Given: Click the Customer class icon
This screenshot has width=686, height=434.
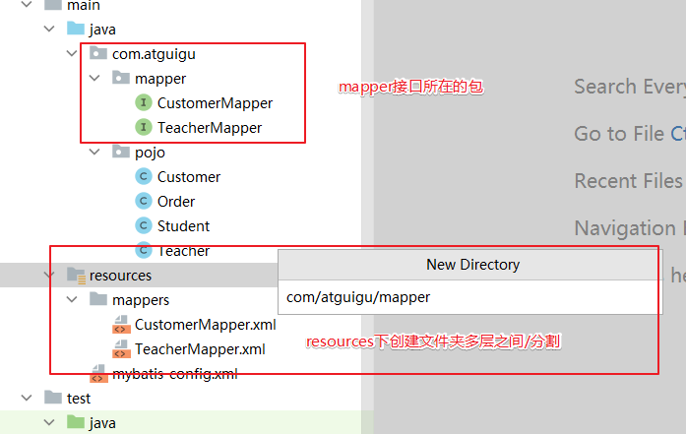Looking at the screenshot, I should [x=144, y=177].
